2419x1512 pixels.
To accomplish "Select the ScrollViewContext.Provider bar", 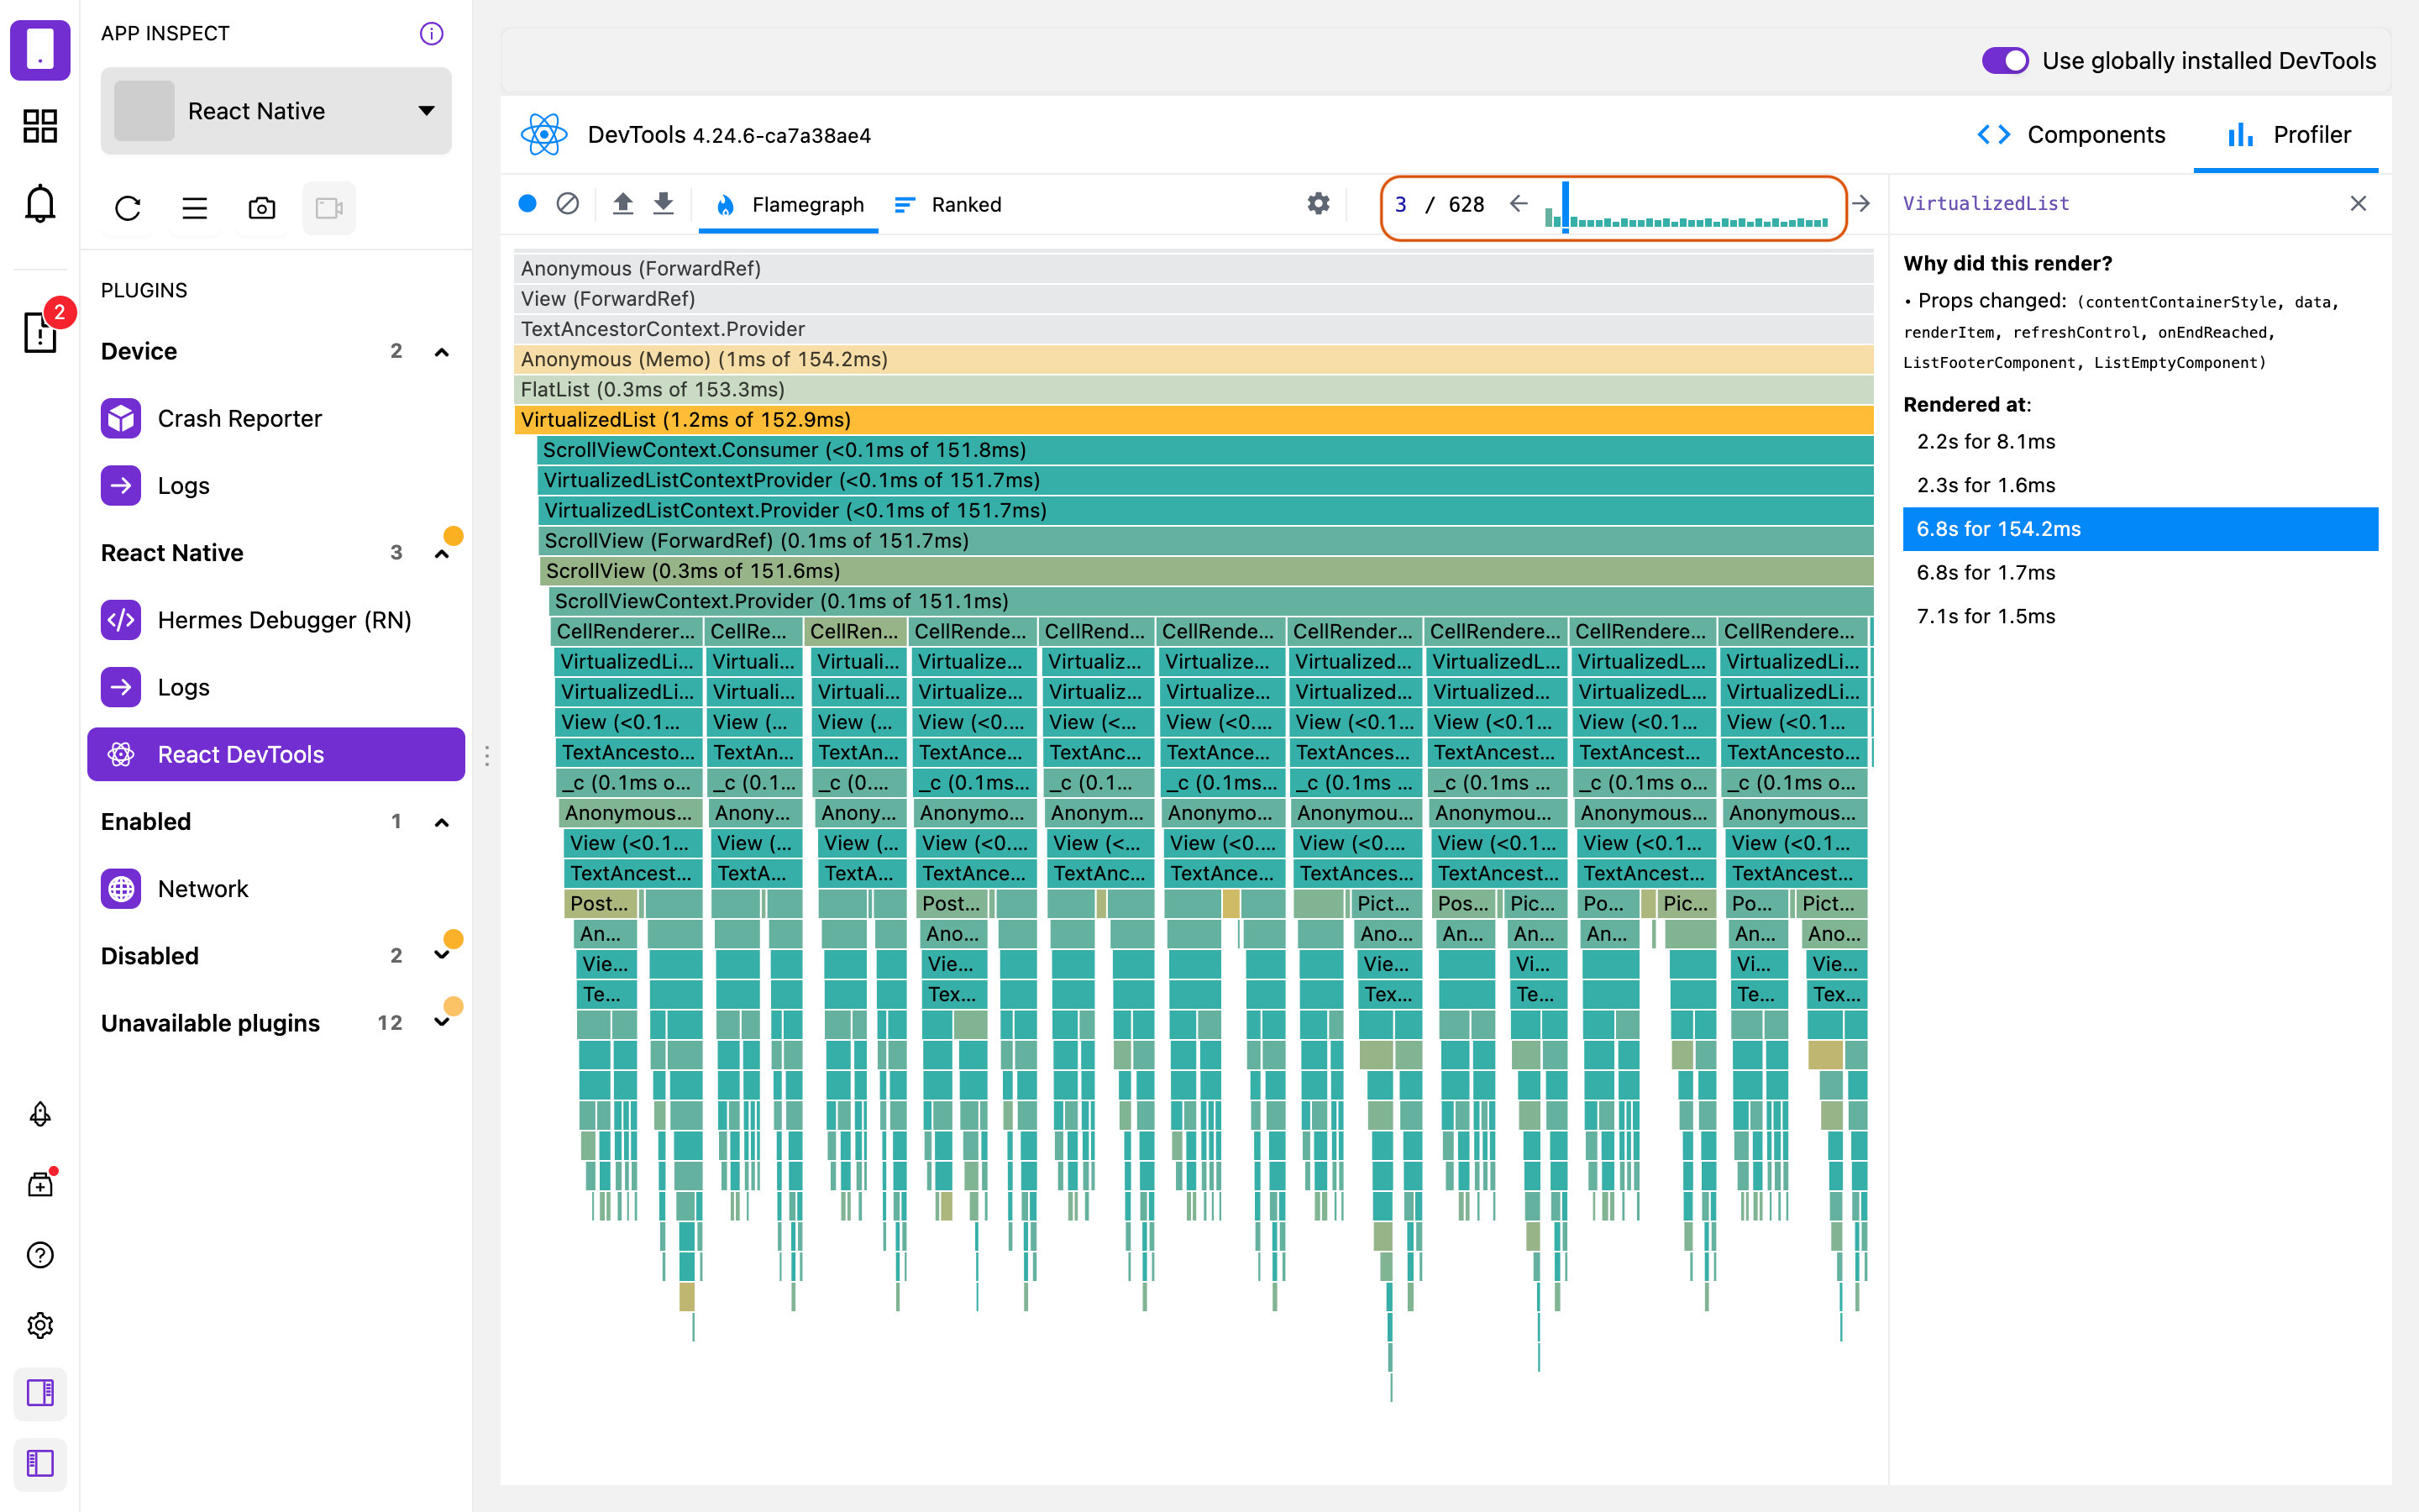I will click(1210, 601).
